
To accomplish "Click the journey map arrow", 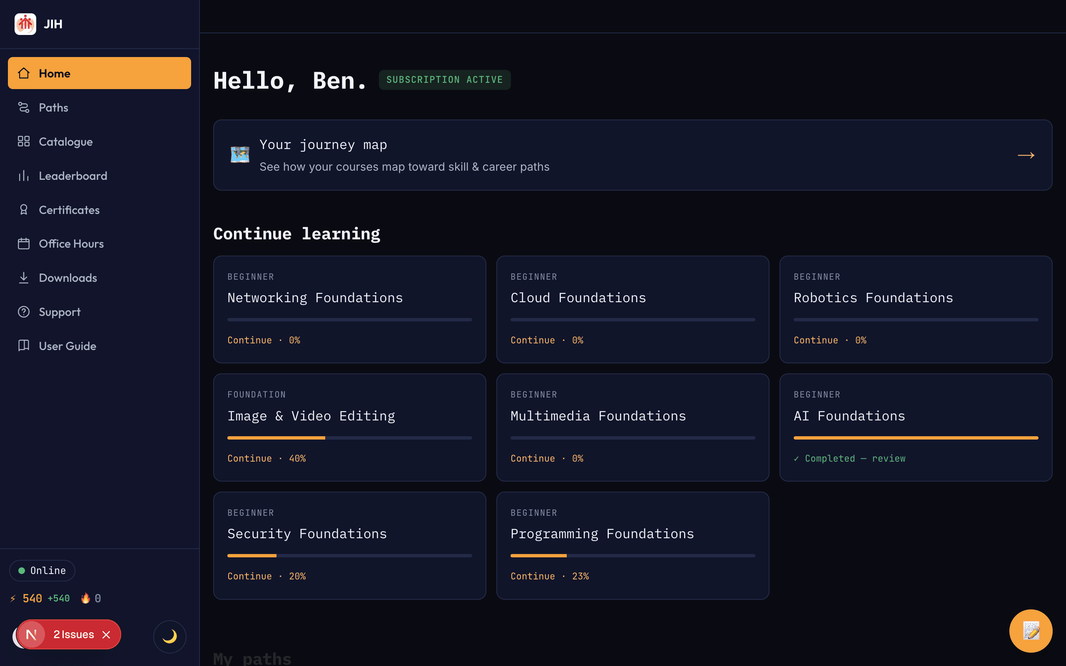I will [x=1026, y=155].
